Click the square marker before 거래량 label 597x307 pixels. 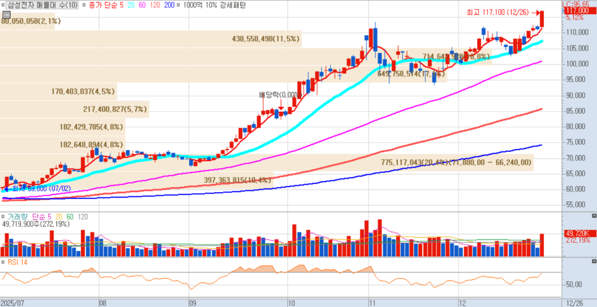point(3,217)
